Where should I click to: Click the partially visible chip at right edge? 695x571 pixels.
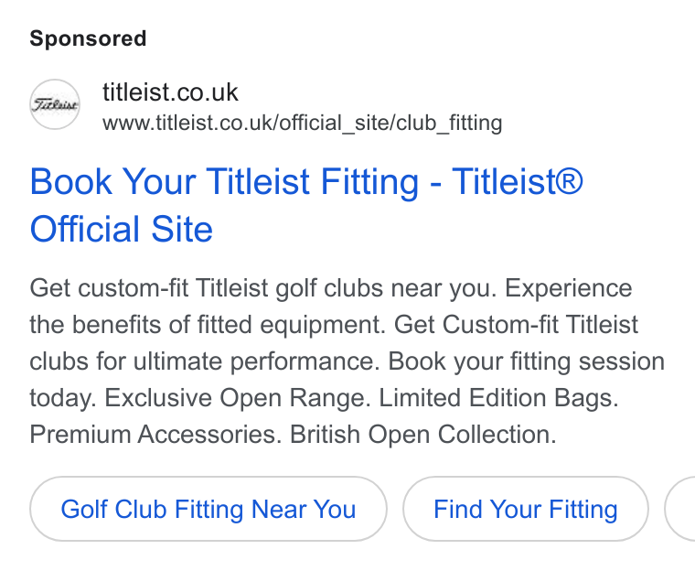click(680, 509)
